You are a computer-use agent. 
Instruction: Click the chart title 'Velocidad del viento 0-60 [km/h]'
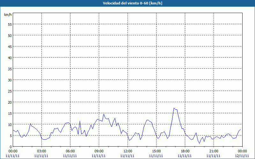pyautogui.click(x=132, y=3)
